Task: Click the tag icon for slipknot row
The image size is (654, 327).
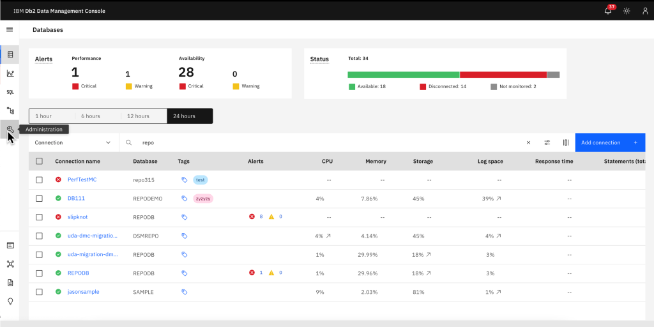Action: tap(184, 217)
